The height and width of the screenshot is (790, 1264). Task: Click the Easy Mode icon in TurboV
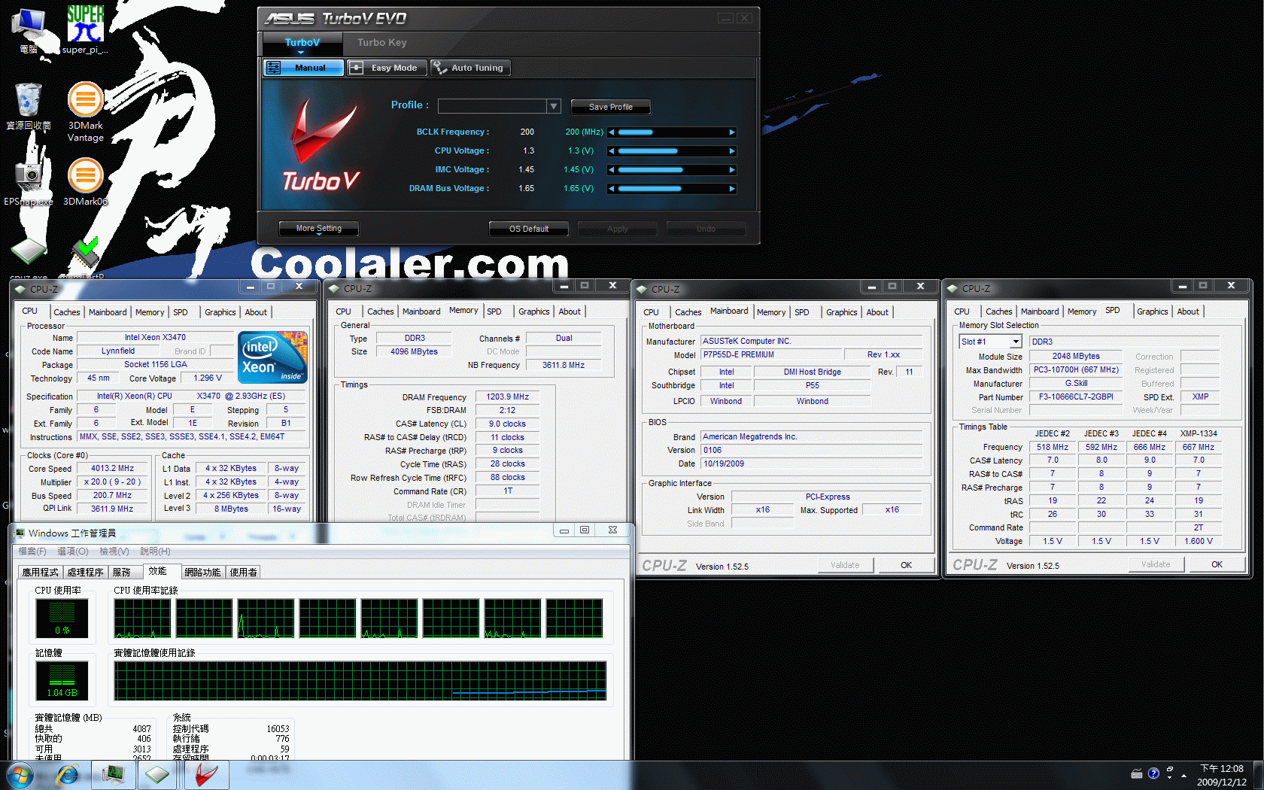[356, 68]
